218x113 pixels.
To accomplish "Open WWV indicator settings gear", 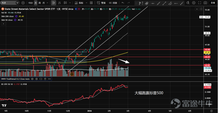I will [37, 79].
